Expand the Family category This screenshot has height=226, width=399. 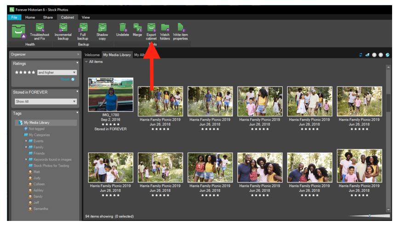pos(26,147)
